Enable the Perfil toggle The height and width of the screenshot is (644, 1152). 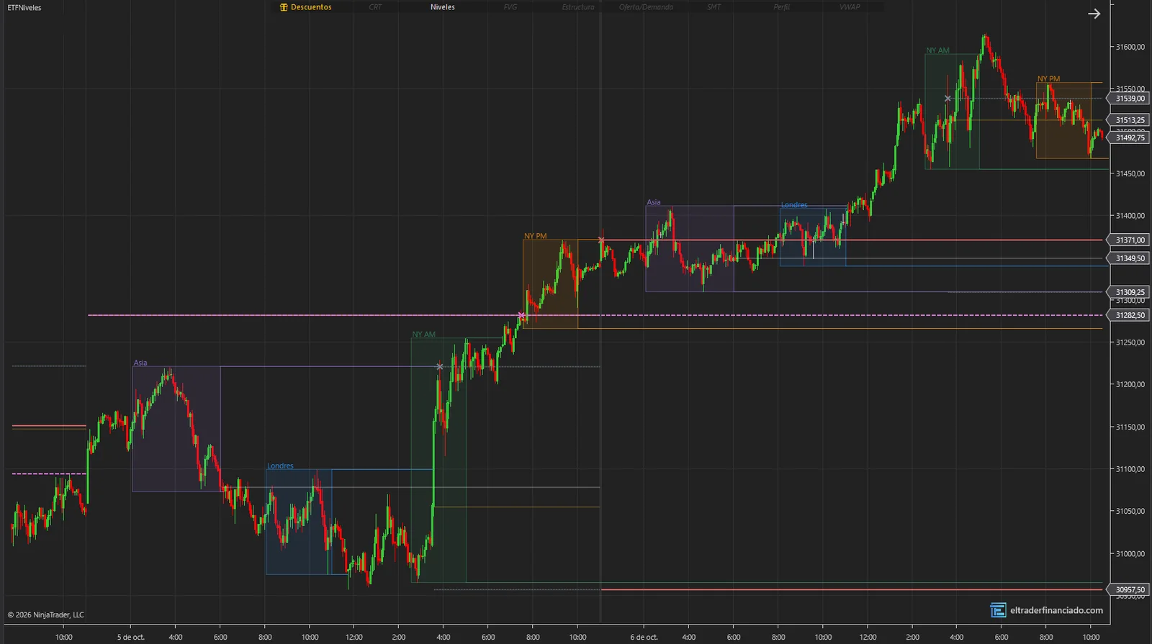pos(781,7)
